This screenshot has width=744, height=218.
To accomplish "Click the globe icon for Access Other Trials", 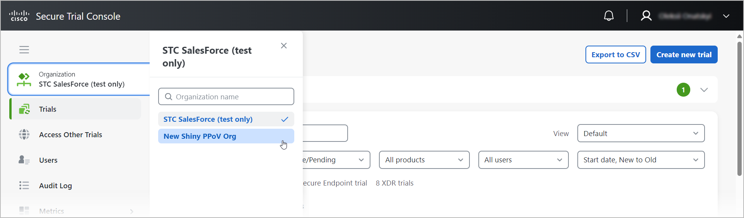I will (x=24, y=135).
